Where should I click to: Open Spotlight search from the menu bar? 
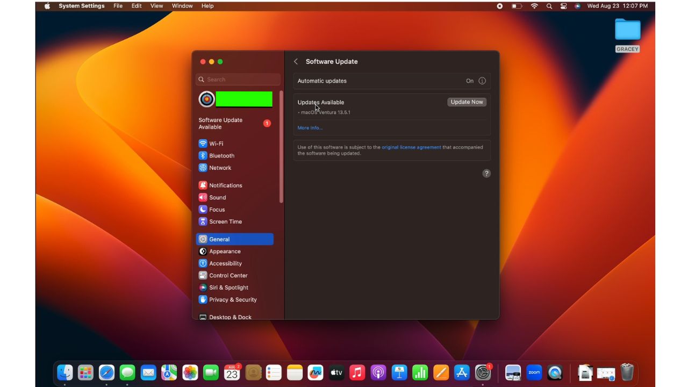549,6
